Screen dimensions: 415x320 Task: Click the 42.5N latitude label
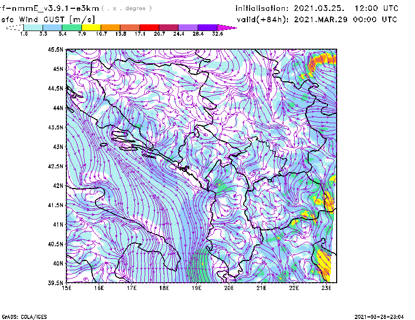pyautogui.click(x=56, y=166)
